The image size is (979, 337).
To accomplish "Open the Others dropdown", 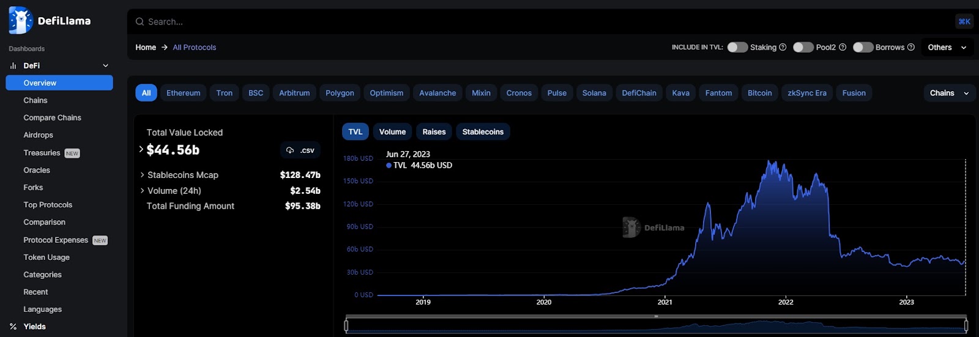I will (x=947, y=47).
